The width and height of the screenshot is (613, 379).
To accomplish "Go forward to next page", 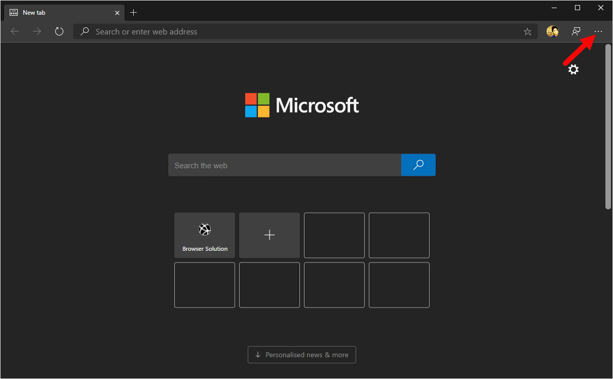I will 37,31.
